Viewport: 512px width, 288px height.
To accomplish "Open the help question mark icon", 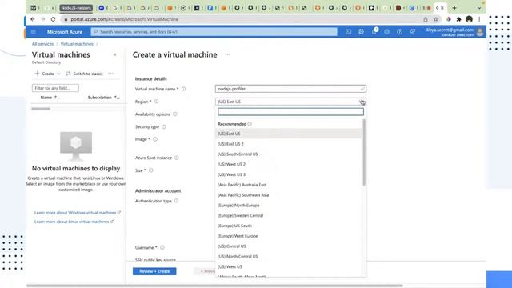I will pos(399,32).
